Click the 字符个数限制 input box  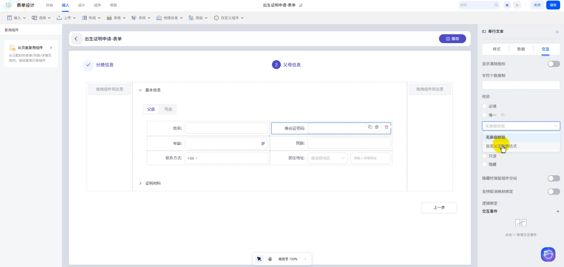521,85
